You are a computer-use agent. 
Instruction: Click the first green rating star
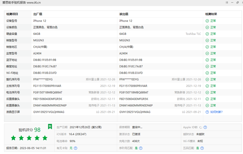tap(13, 138)
